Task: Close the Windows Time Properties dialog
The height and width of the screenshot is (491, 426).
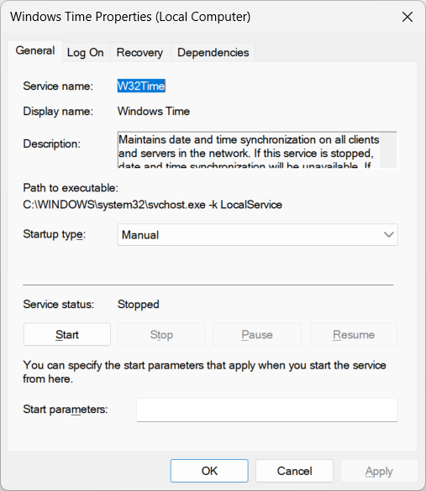Action: coord(408,17)
